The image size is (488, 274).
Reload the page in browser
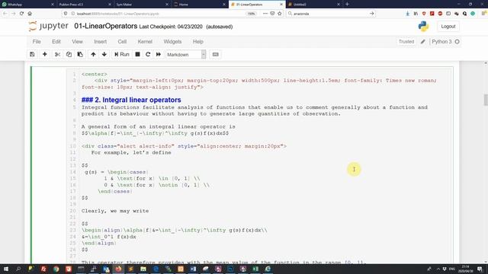click(x=21, y=14)
